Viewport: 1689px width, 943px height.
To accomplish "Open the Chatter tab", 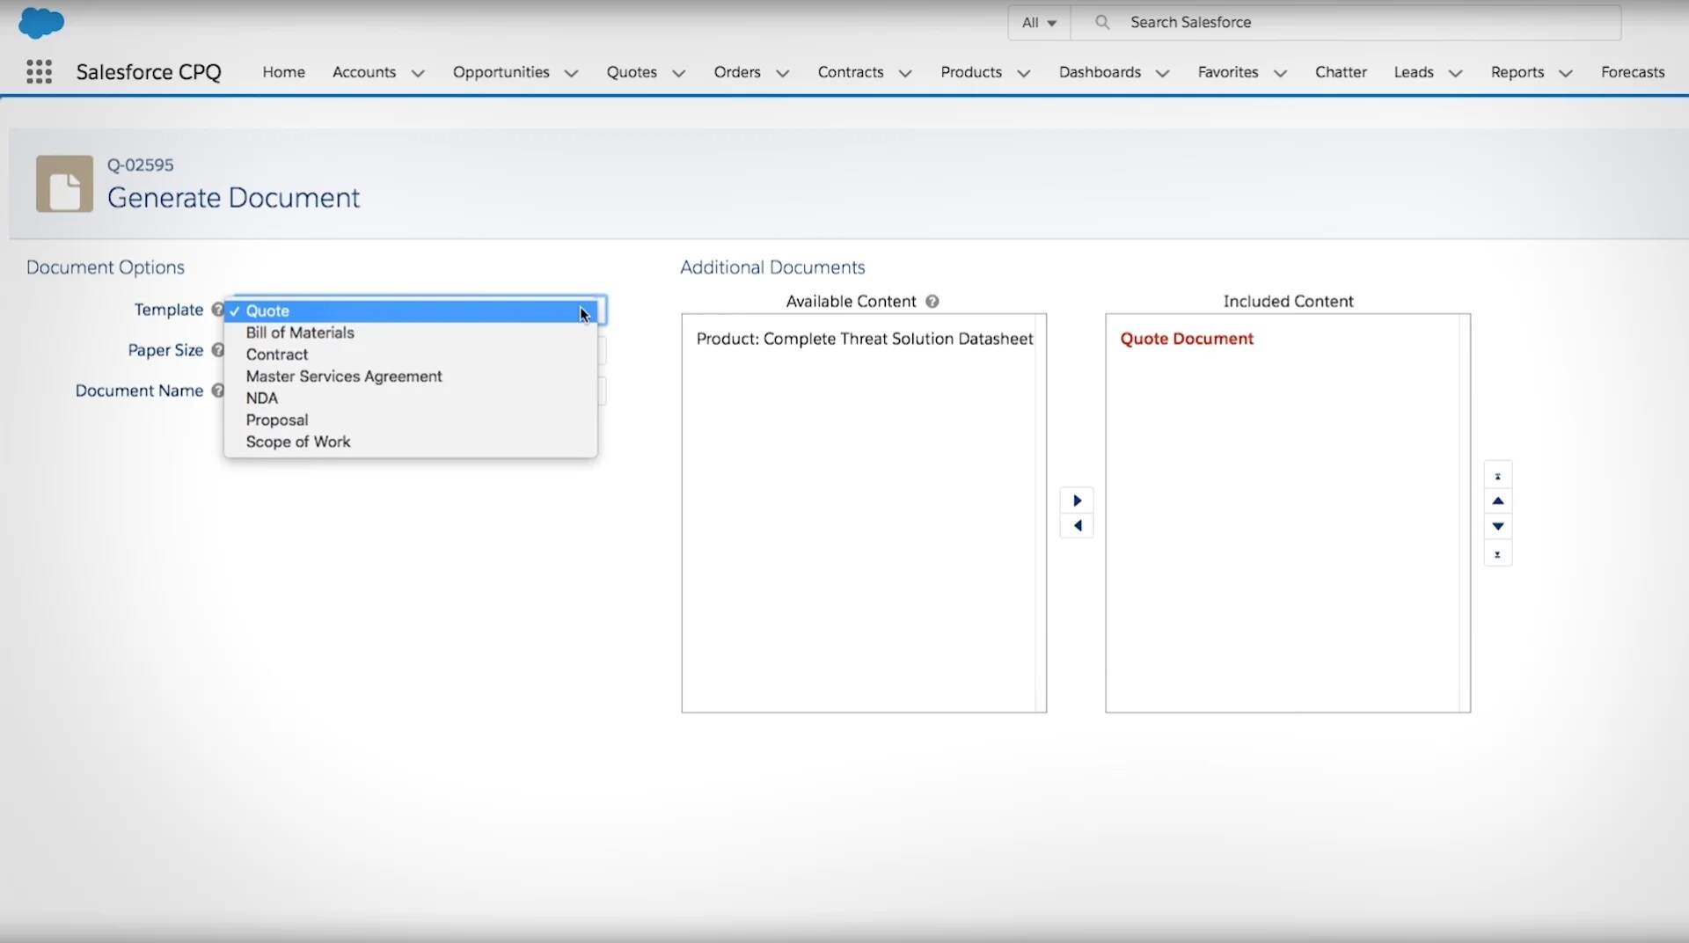I will click(1341, 72).
